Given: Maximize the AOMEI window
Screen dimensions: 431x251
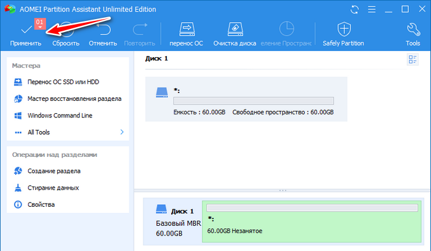Looking at the screenshot, I should coord(405,9).
